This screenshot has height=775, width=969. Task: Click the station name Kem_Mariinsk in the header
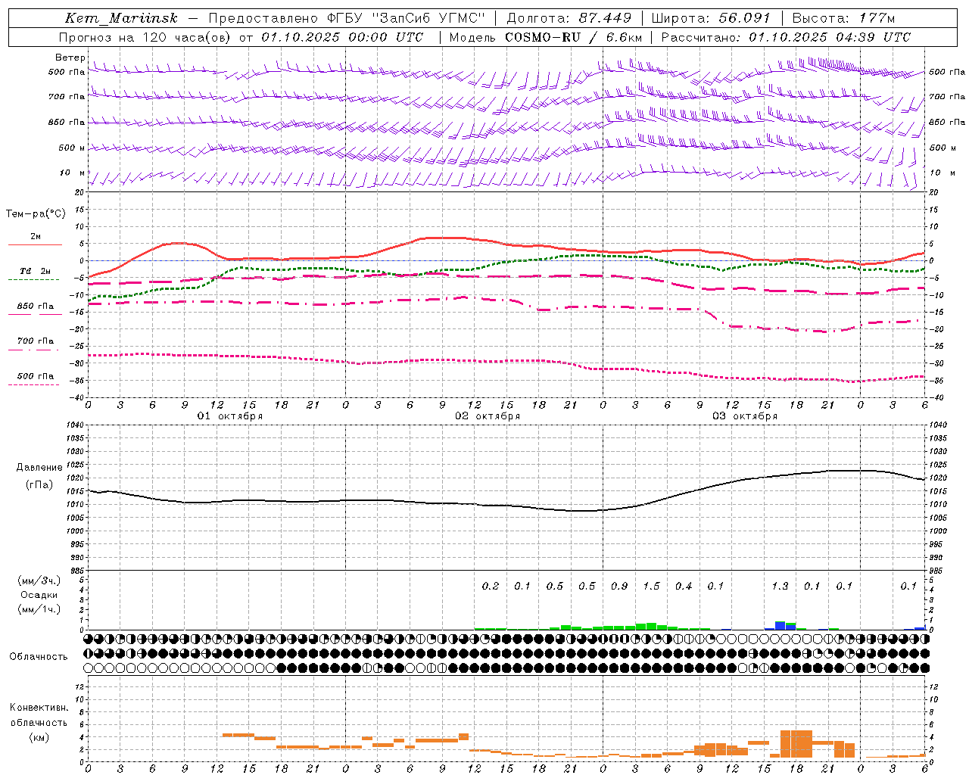(121, 18)
